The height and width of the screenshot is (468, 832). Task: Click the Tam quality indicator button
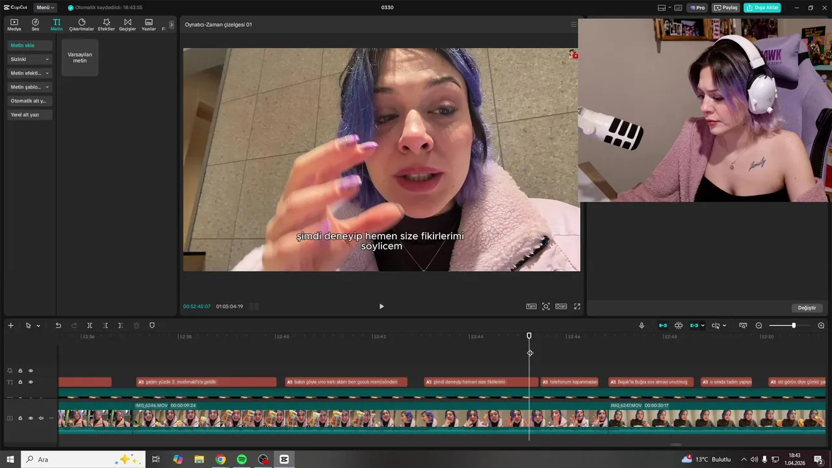coord(531,306)
